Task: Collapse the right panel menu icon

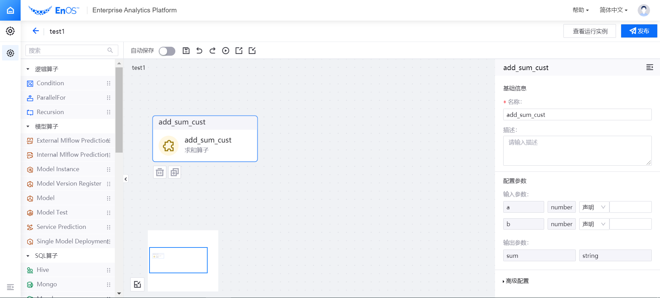Action: coord(649,67)
